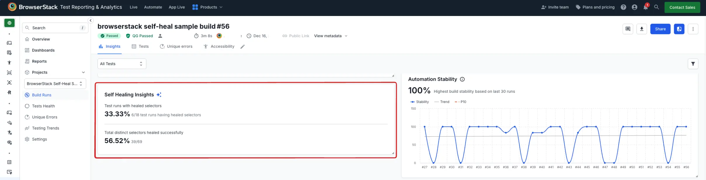Open the user account avatar icon

(634, 7)
